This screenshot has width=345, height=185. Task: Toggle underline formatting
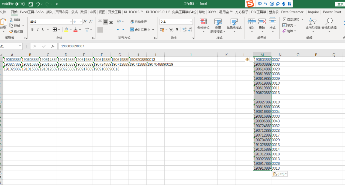pyautogui.click(x=43, y=30)
